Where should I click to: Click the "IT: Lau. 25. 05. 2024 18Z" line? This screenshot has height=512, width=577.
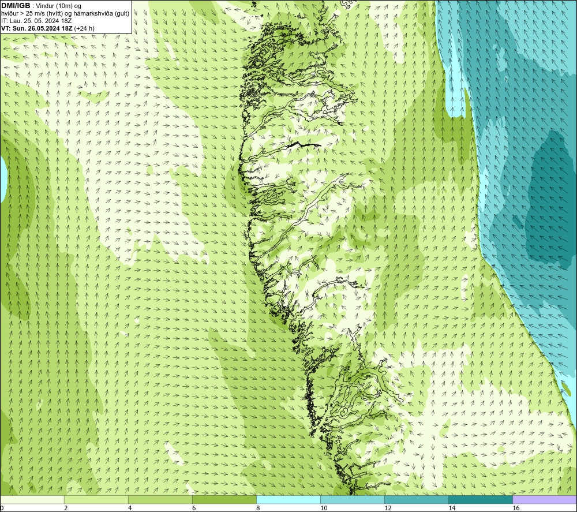click(x=36, y=21)
